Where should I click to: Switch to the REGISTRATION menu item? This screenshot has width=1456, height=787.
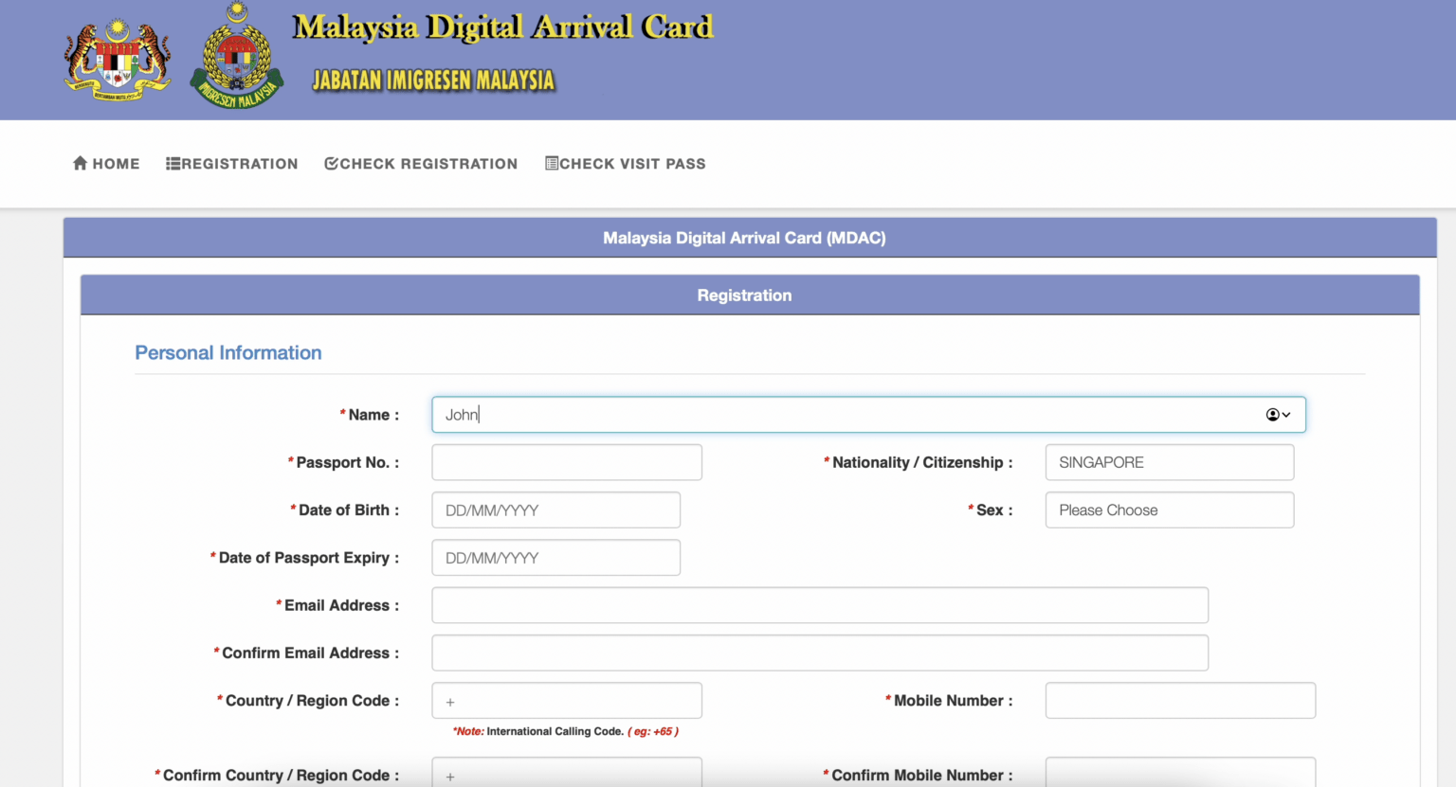tap(240, 163)
